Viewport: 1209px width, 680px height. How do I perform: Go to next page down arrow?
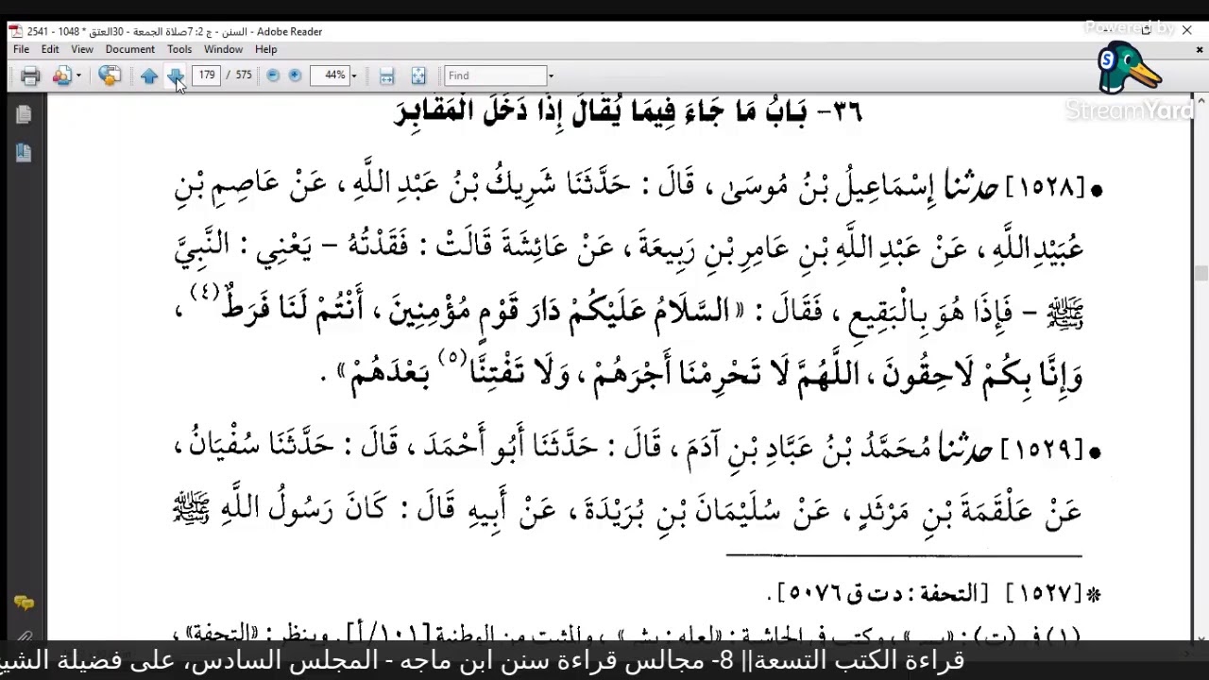click(x=175, y=76)
